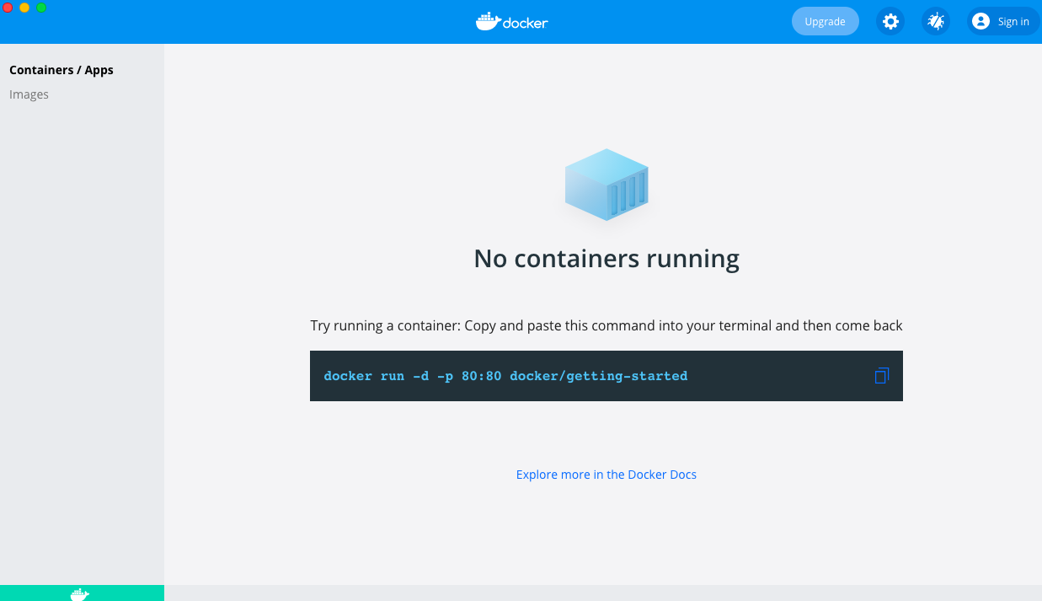Image resolution: width=1042 pixels, height=601 pixels.
Task: Open Settings via the gear icon
Action: [x=890, y=22]
